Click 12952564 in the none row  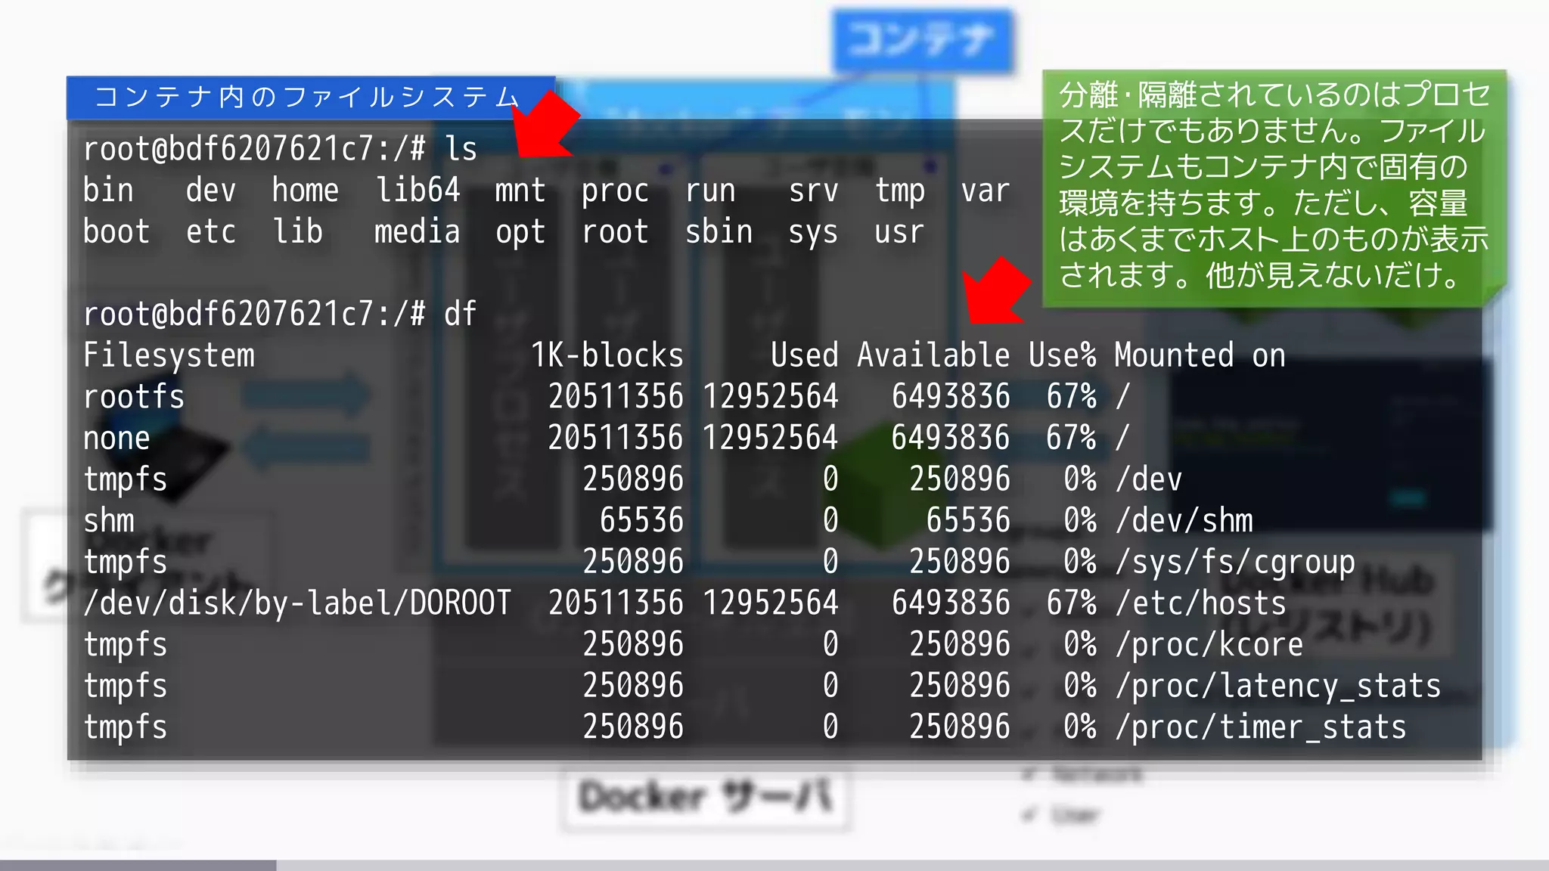coord(770,438)
